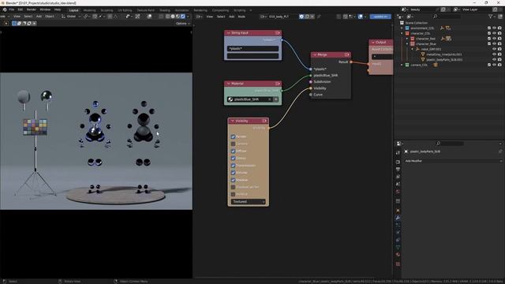Open the Global transform orientation dropdown

(x=72, y=17)
